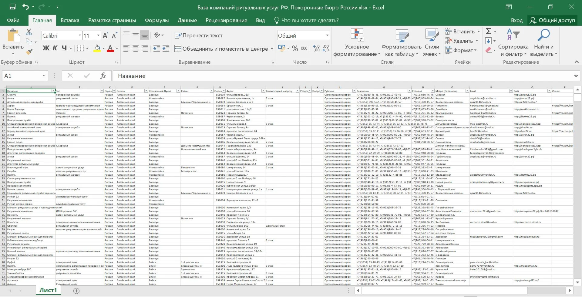582x297 pixels.
Task: Click the Общий доступ share button
Action: point(552,20)
